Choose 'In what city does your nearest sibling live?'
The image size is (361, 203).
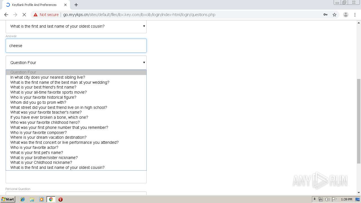tap(76, 77)
